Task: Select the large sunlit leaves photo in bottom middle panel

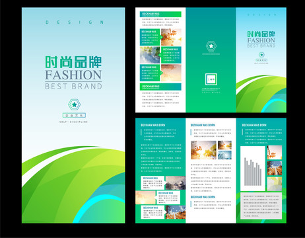Action: tap(203, 150)
